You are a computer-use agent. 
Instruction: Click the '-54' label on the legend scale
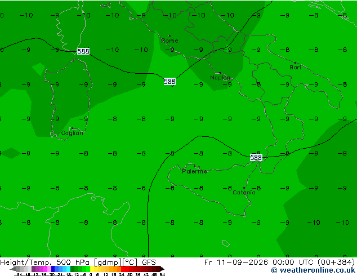(18, 274)
